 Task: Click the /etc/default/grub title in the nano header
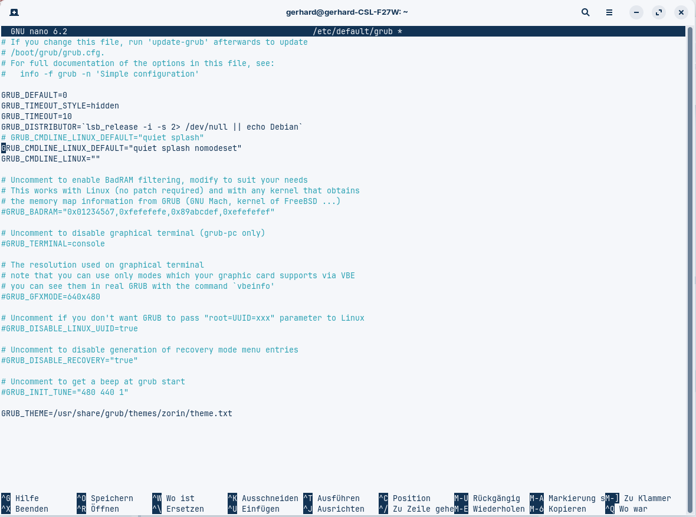point(353,31)
